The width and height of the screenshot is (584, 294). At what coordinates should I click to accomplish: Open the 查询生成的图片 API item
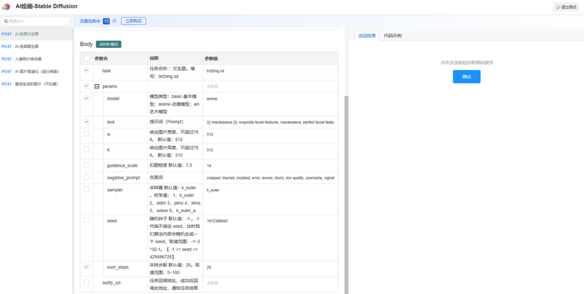pos(36,84)
